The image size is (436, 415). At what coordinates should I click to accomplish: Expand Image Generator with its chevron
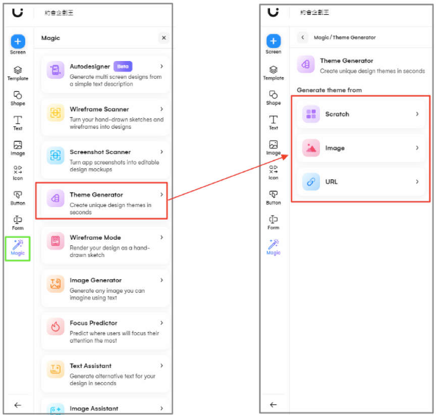pos(161,280)
